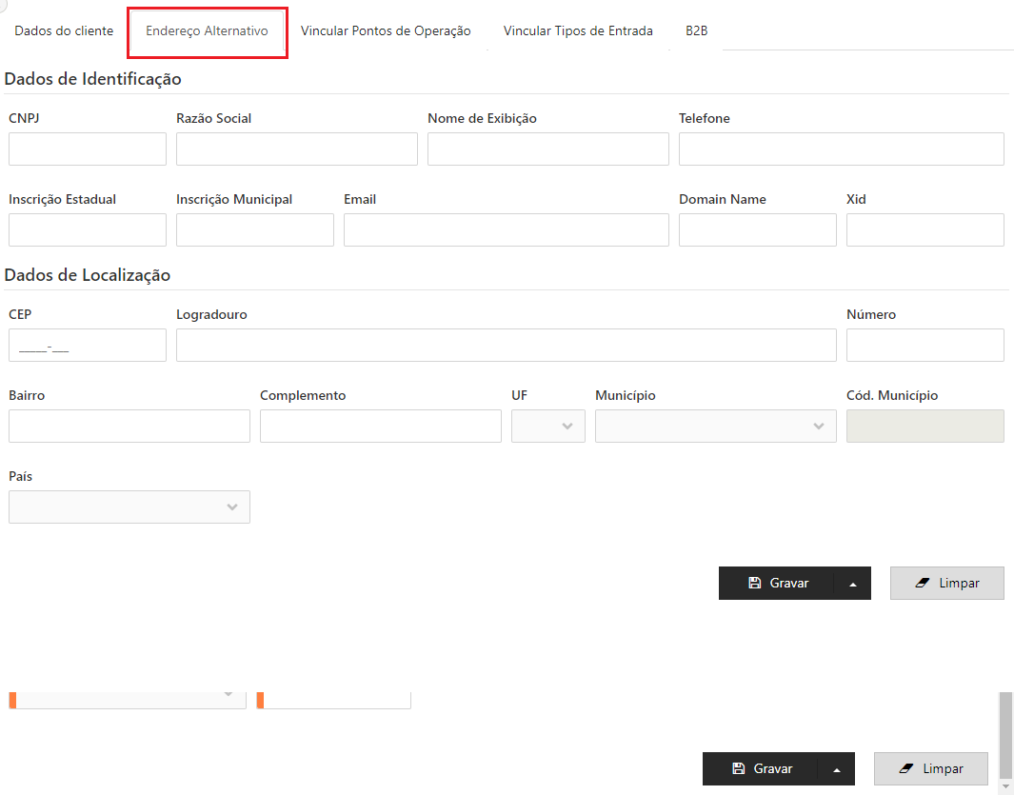The height and width of the screenshot is (795, 1014).
Task: Switch to Vincular Pontos de Operação tab
Action: click(386, 31)
